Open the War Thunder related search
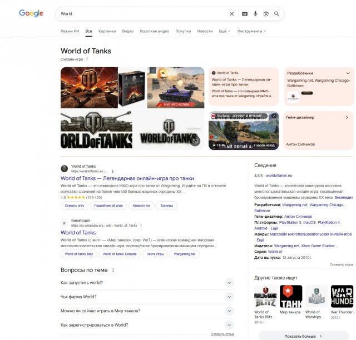The height and width of the screenshot is (340, 356). (x=342, y=302)
